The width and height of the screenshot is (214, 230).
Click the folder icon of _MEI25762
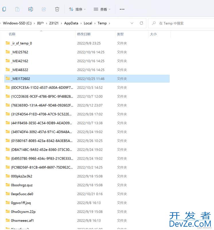[8, 52]
